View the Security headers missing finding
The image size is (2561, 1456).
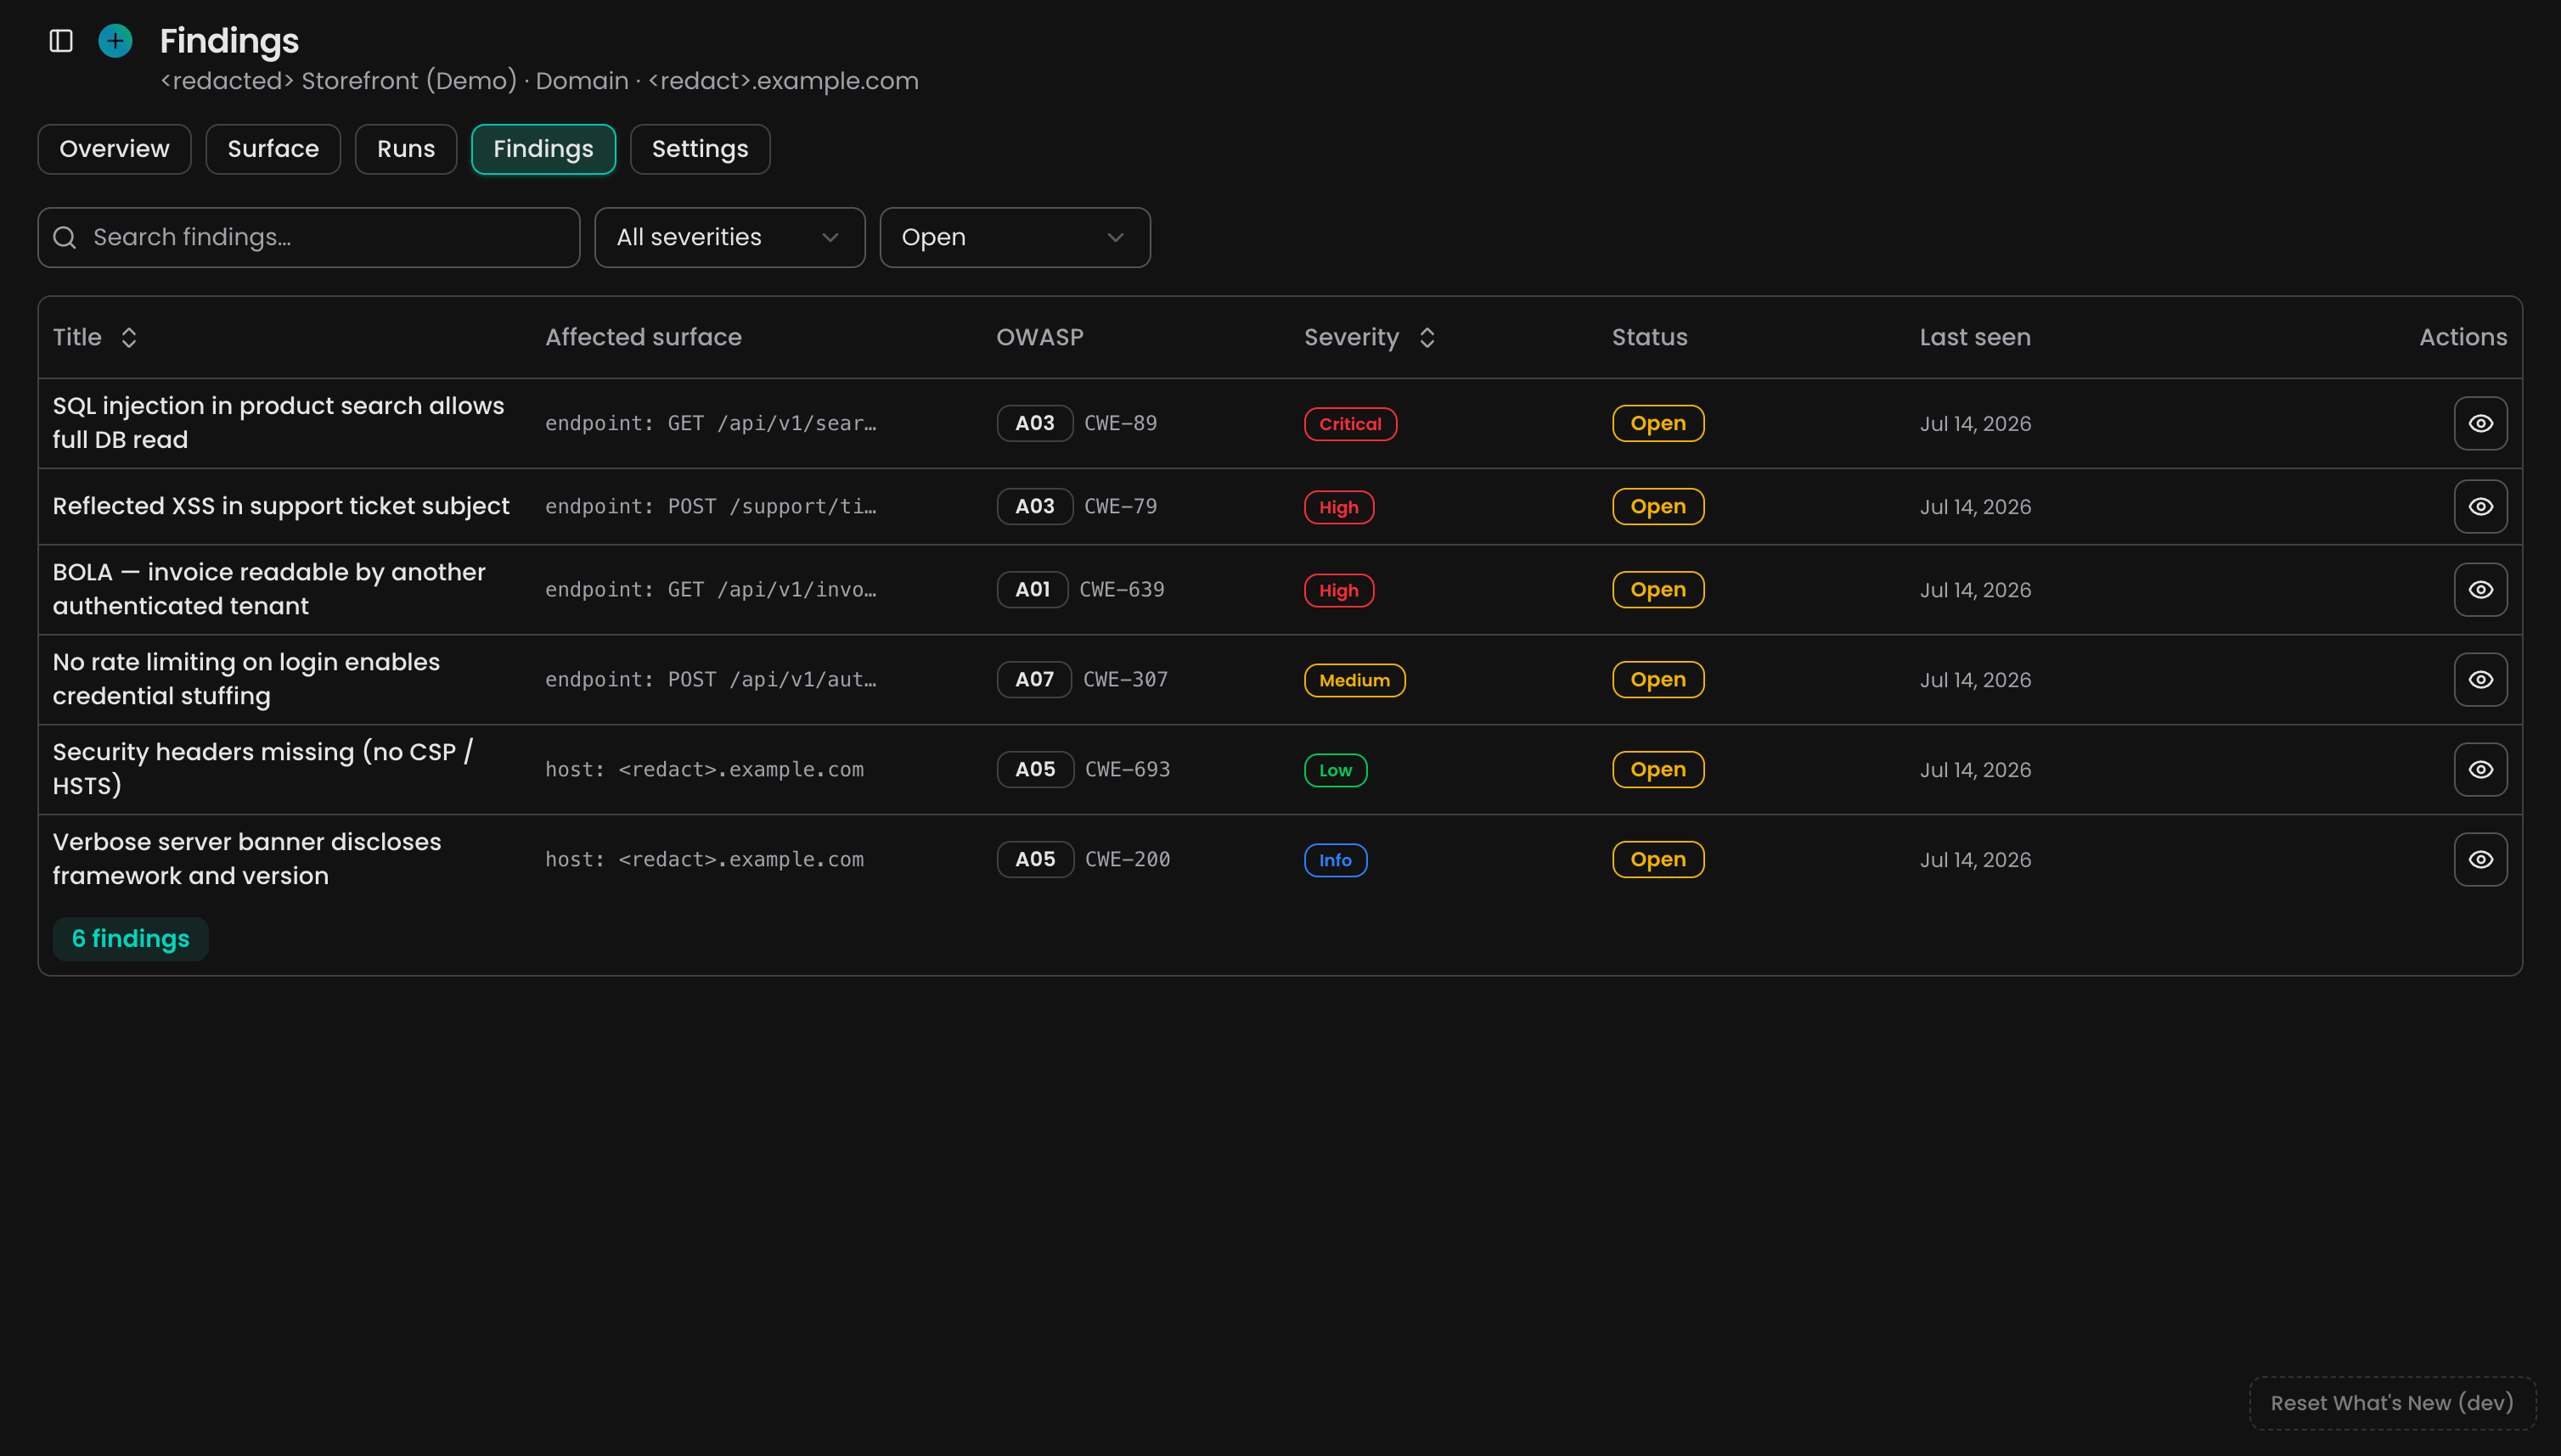(x=2480, y=769)
